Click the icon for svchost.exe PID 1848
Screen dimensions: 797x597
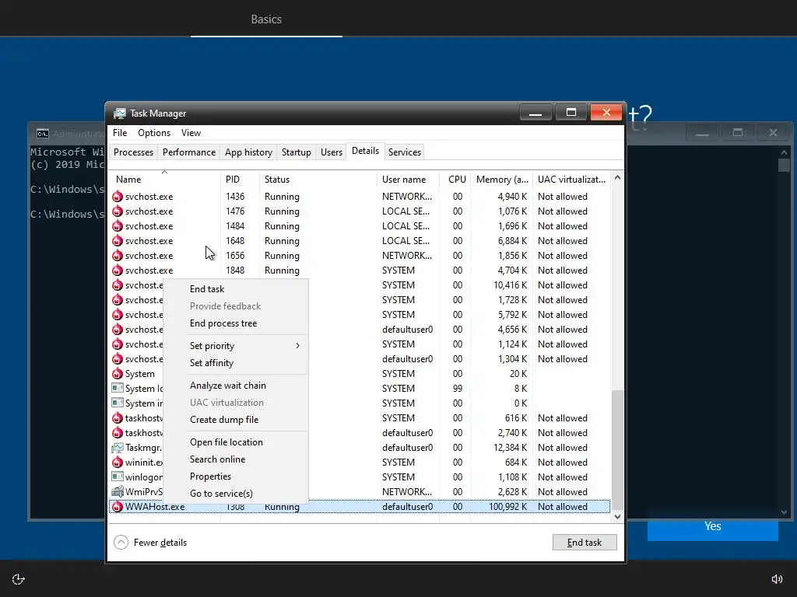(118, 270)
